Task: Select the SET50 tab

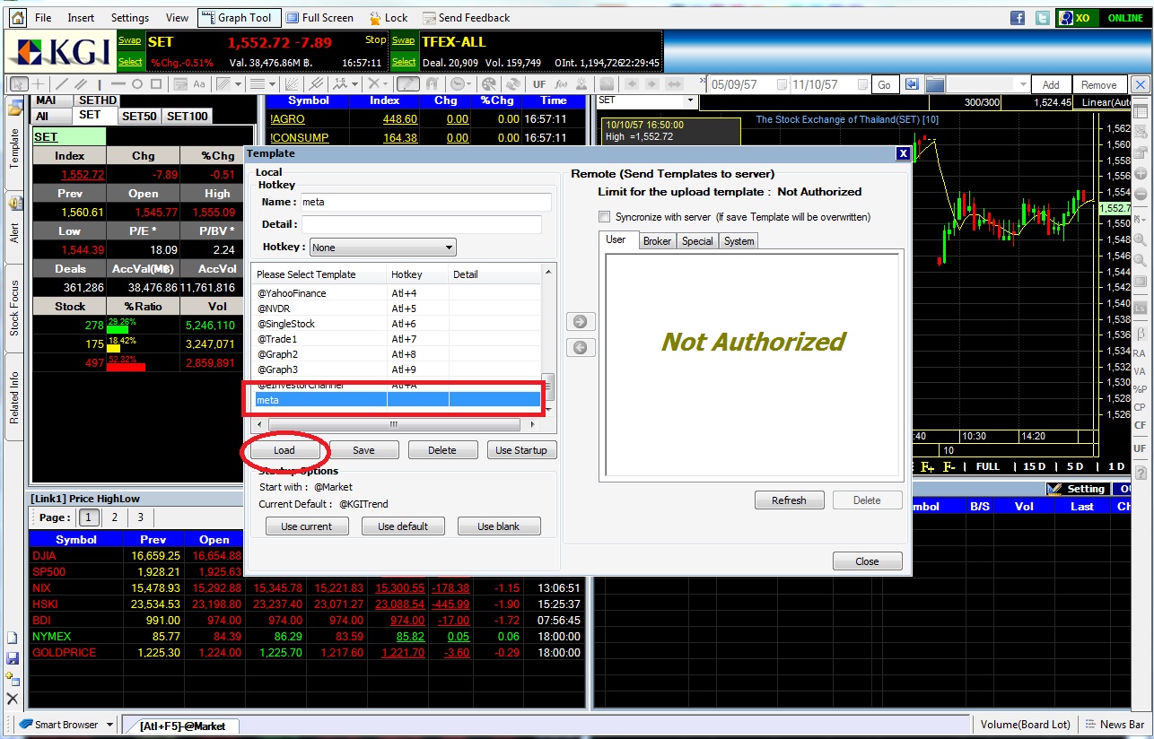Action: (139, 116)
